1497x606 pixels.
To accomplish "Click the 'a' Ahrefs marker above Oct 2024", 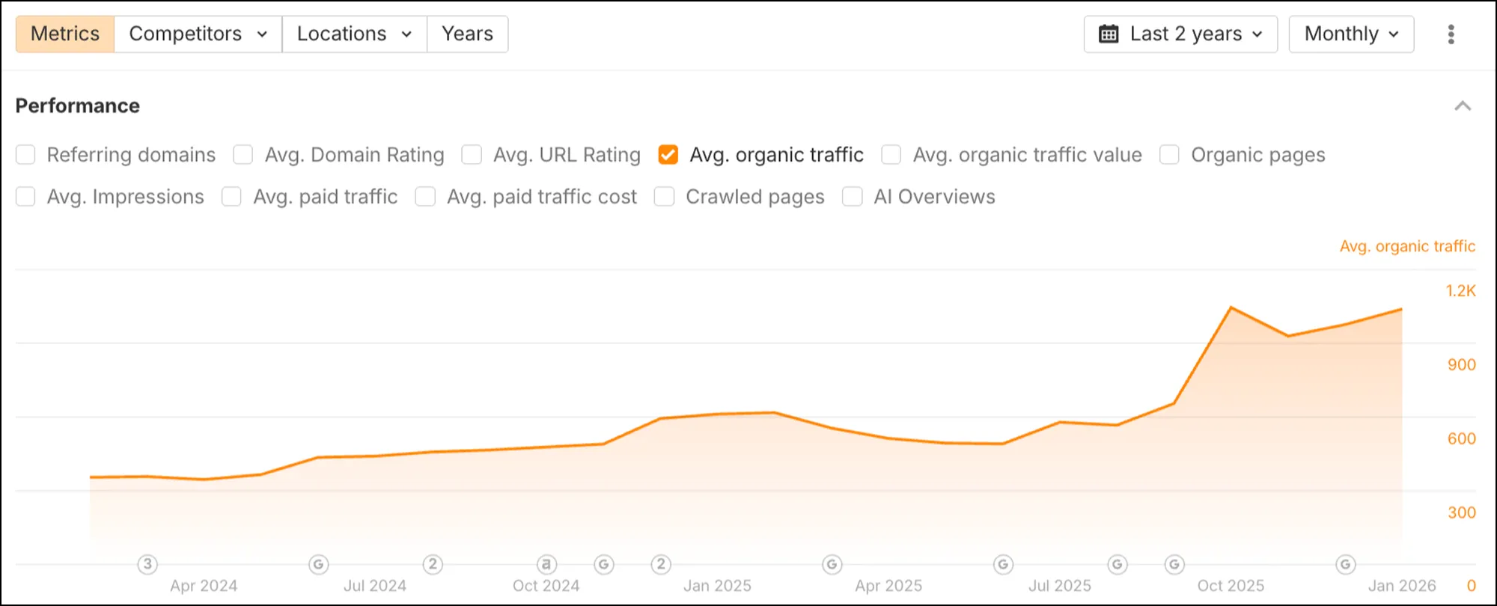I will [x=546, y=565].
